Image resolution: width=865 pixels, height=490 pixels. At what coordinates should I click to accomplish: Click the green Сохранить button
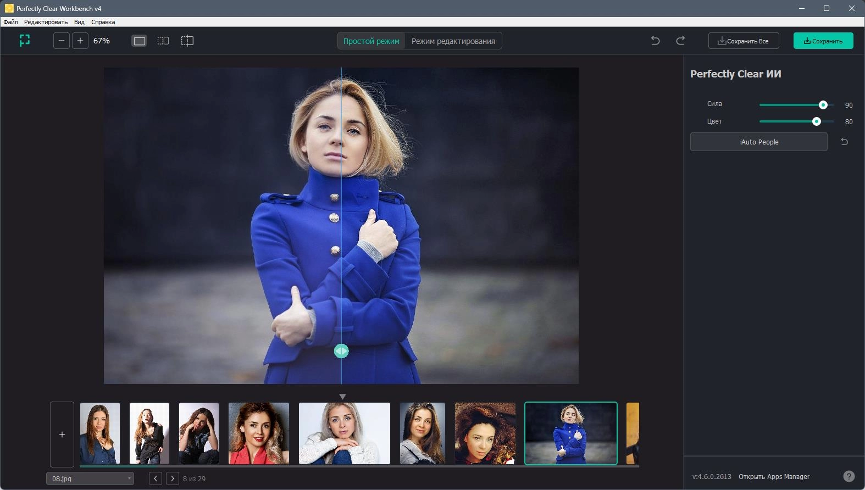point(823,41)
